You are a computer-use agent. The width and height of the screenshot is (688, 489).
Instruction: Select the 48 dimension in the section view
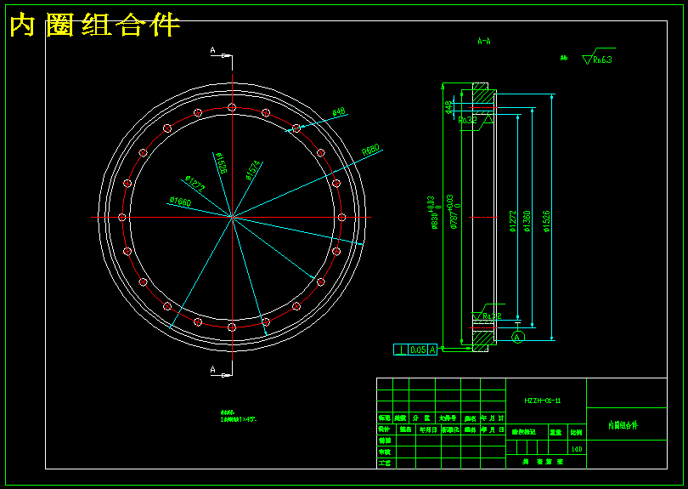click(448, 107)
